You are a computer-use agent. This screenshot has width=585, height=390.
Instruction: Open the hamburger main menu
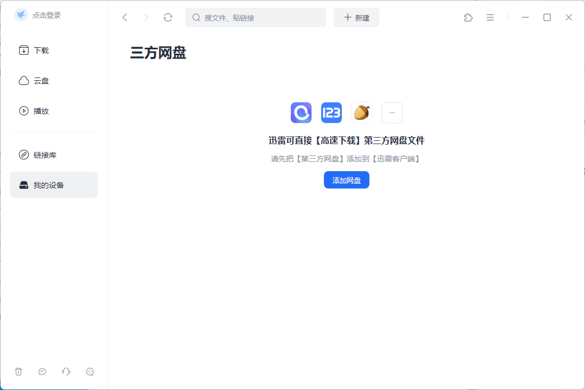pos(490,17)
